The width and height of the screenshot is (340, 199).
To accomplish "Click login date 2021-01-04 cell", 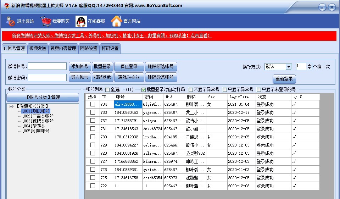I will tap(241, 104).
